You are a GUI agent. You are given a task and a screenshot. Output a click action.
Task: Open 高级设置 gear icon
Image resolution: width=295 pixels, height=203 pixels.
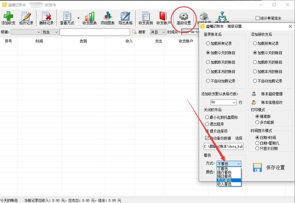184,16
